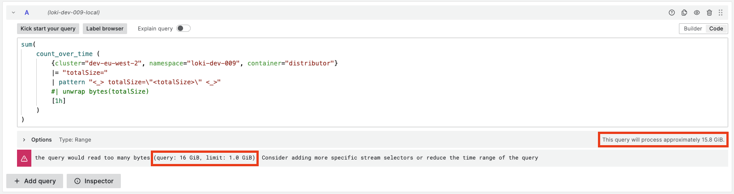Collapse query row A with the chevron
The height and width of the screenshot is (194, 734).
(13, 13)
